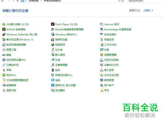Expand address bar history dropdown arrow
Screen dimensions: 163x122
119,1
